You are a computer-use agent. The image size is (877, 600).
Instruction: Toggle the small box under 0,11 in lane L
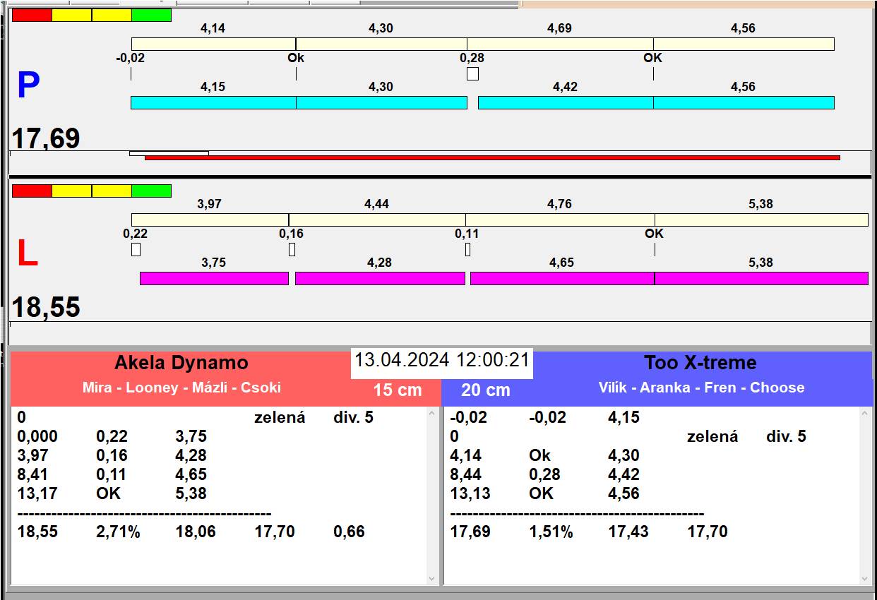pos(467,249)
